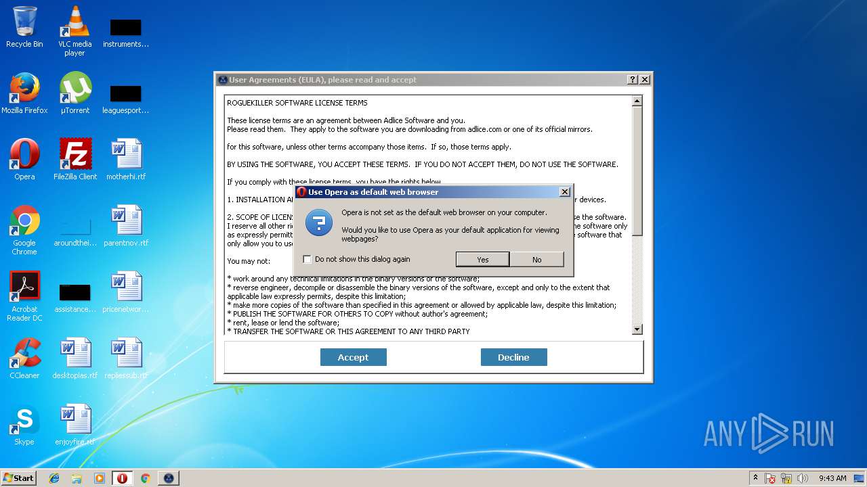Image resolution: width=867 pixels, height=487 pixels.
Task: Close the Use Opera as default dialog
Action: click(564, 192)
